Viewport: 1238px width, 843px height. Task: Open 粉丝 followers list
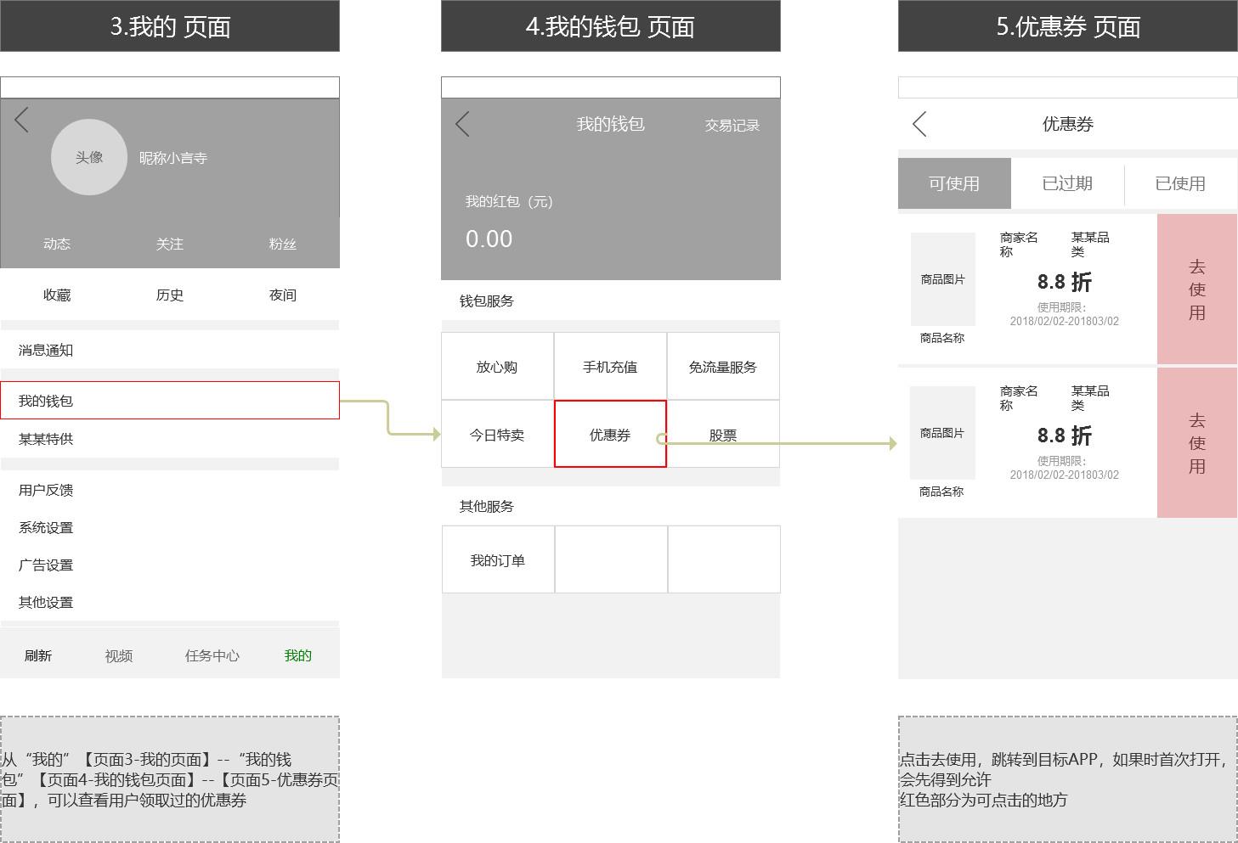(283, 244)
